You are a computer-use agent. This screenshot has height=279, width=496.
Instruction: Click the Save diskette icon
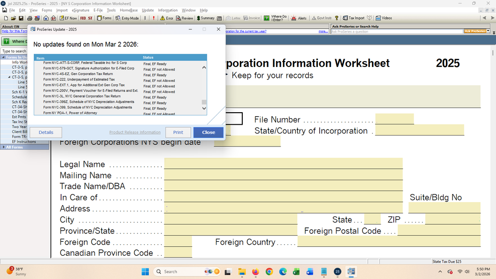point(21,18)
